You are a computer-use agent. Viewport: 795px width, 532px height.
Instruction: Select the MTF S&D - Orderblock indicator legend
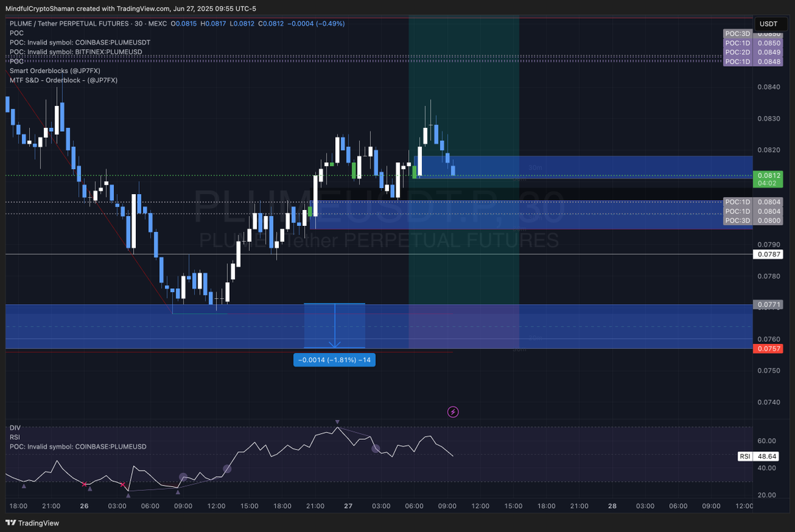[x=64, y=80]
